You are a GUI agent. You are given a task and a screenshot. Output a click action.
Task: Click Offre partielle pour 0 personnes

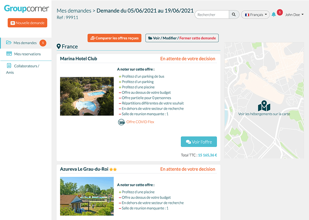(146, 98)
